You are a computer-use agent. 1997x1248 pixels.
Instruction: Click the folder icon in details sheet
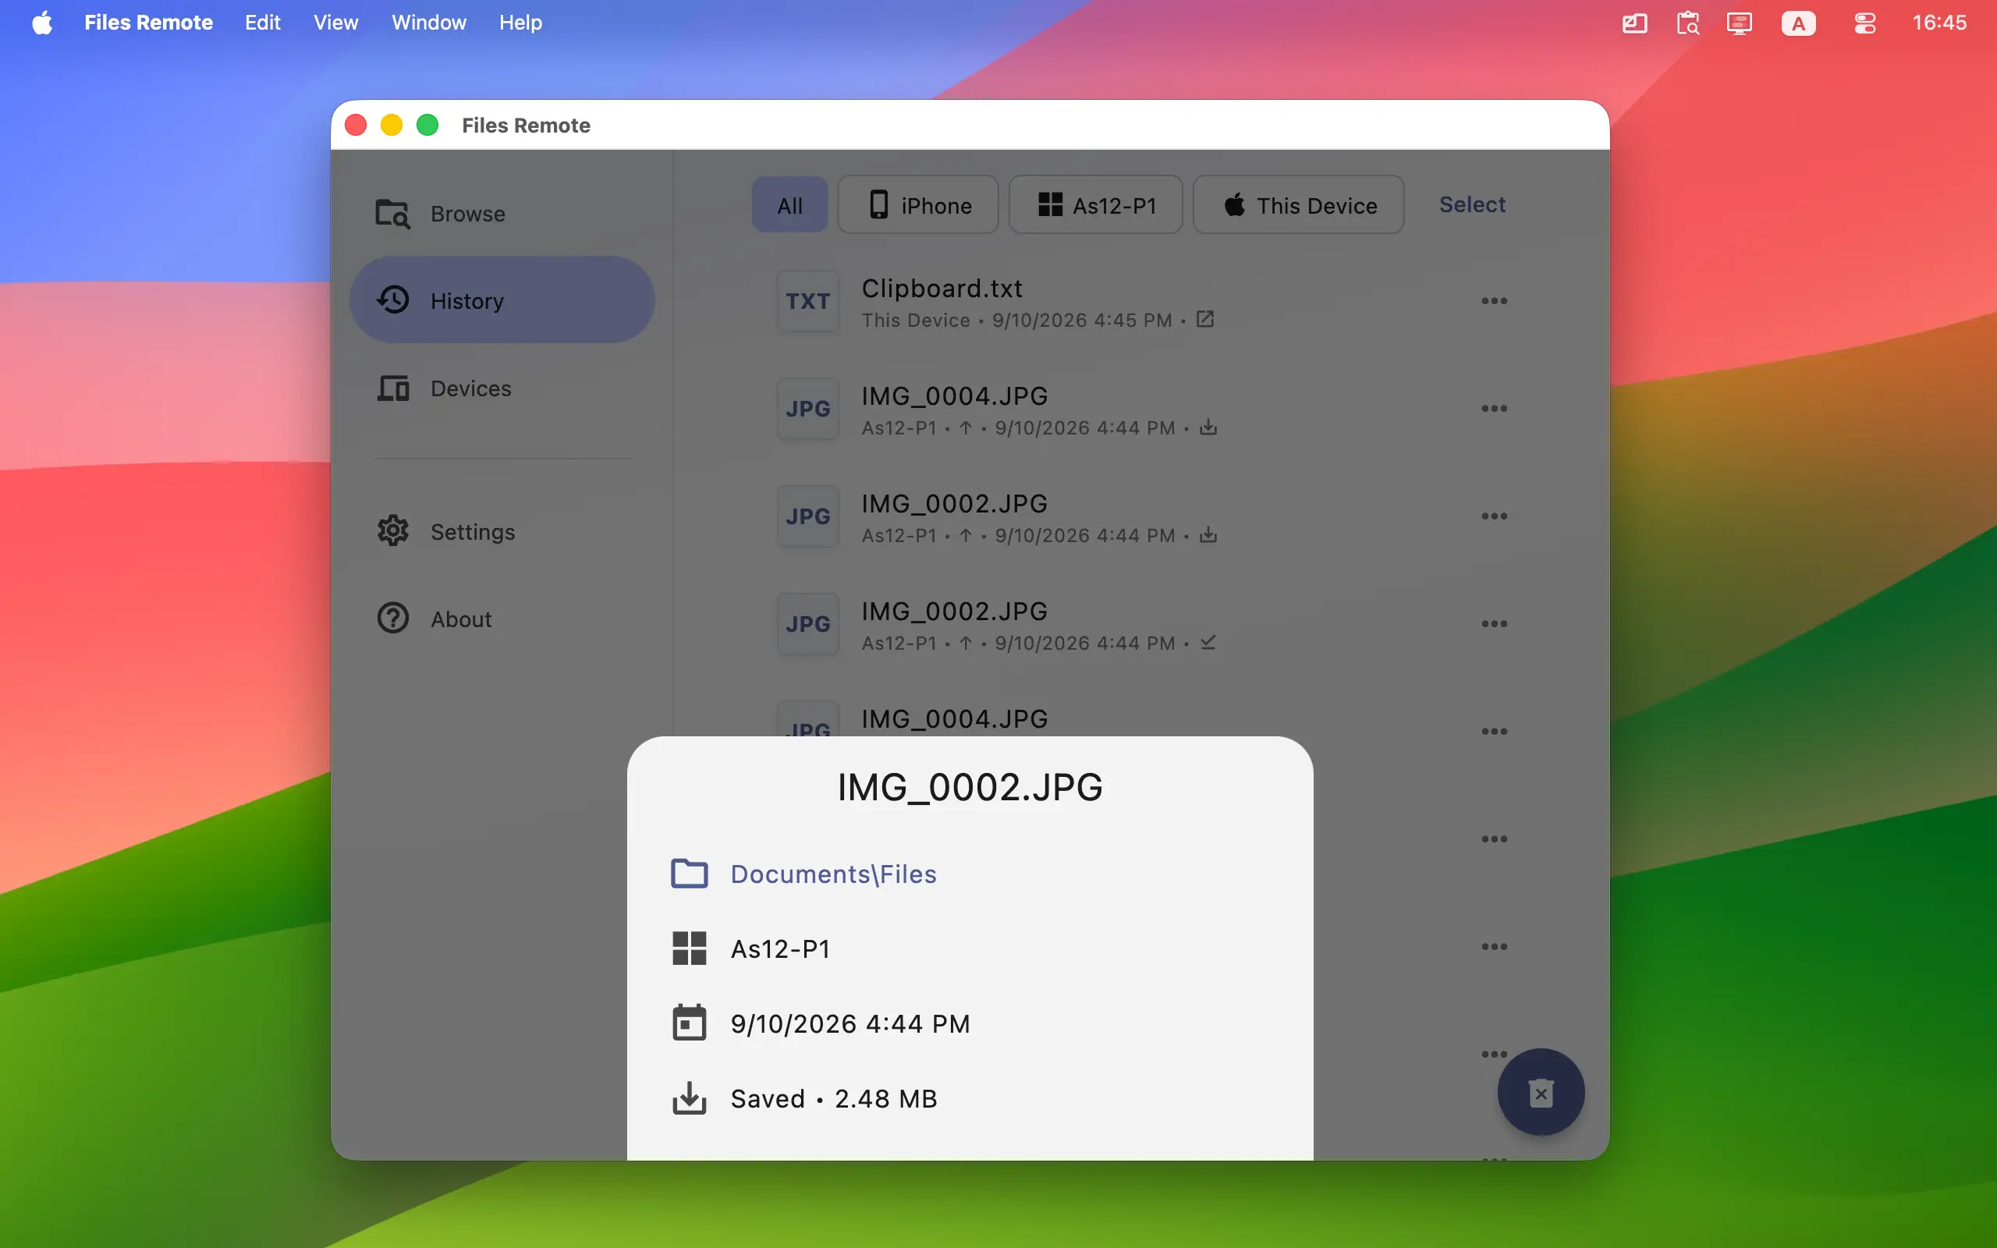(689, 874)
